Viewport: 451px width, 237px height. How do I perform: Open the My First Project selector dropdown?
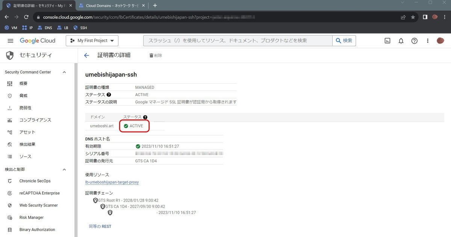tap(92, 41)
